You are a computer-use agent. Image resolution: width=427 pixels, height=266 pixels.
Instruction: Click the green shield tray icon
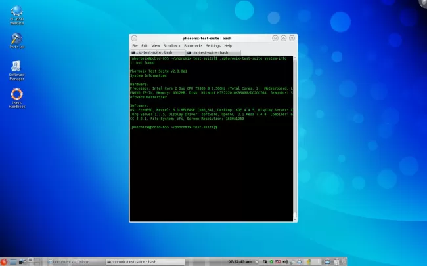(271, 262)
